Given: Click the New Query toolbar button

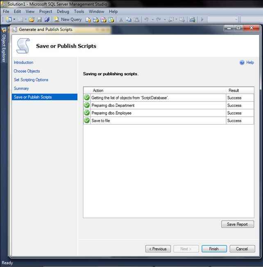Looking at the screenshot, I should pyautogui.click(x=68, y=20).
